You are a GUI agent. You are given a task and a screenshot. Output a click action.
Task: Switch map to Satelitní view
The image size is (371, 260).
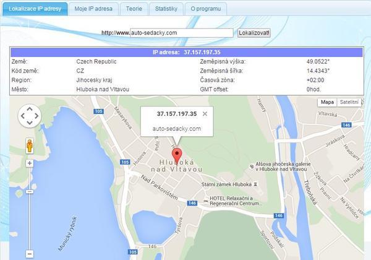(349, 102)
